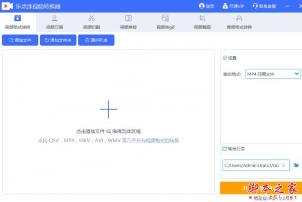Click the 添加文件 button
Viewport: 302px width, 202px height.
tap(20, 40)
